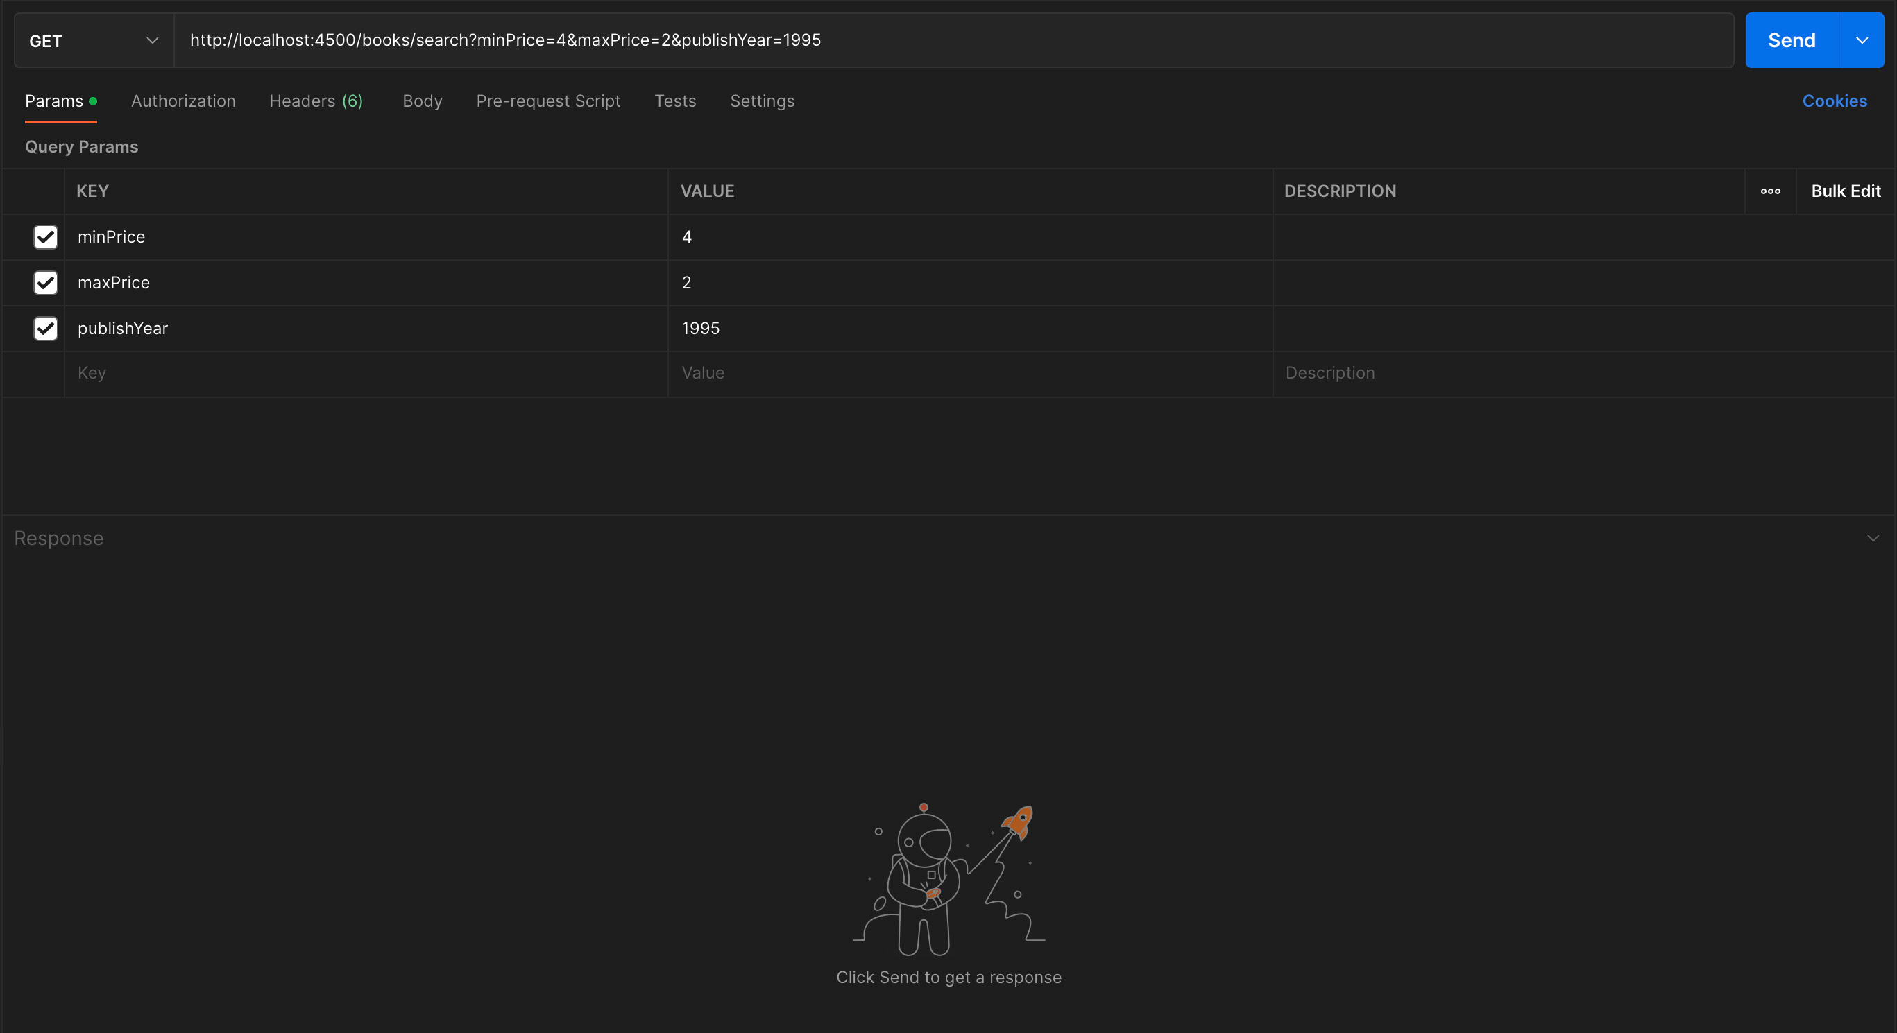Viewport: 1897px width, 1033px height.
Task: Open the Pre-request Script tab
Action: pyautogui.click(x=548, y=101)
